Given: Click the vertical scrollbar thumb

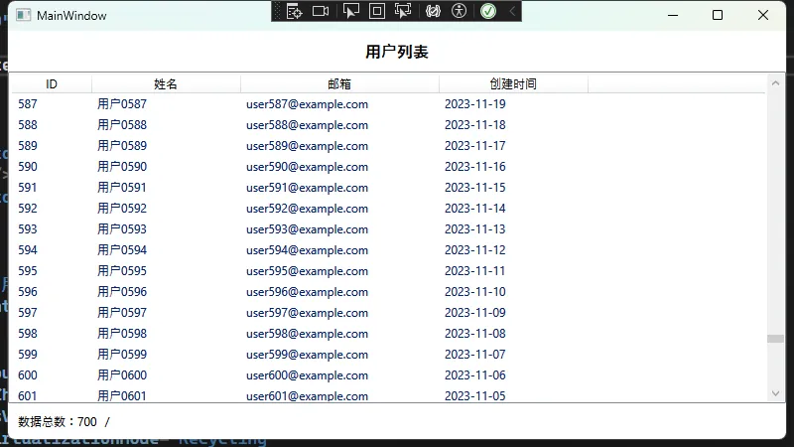Looking at the screenshot, I should click(x=775, y=339).
